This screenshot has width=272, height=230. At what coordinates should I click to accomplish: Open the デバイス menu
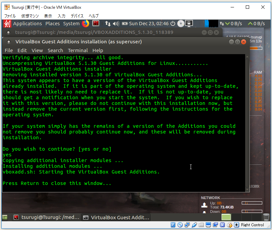tap(77, 16)
